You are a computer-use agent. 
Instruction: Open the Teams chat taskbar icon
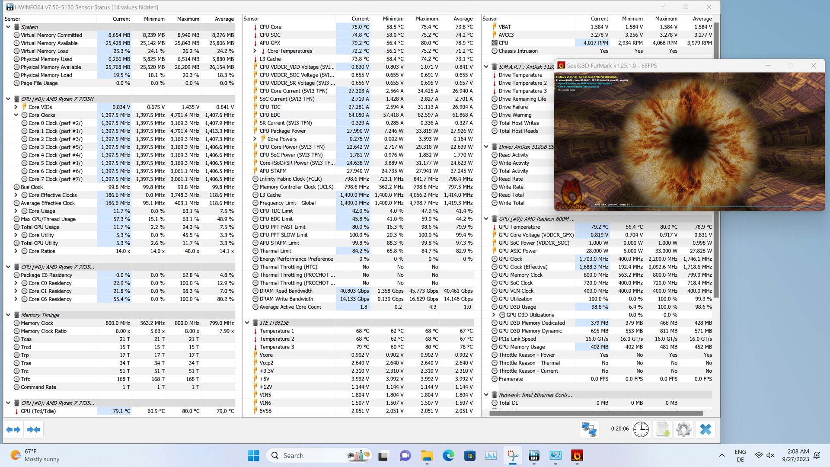tap(405, 455)
